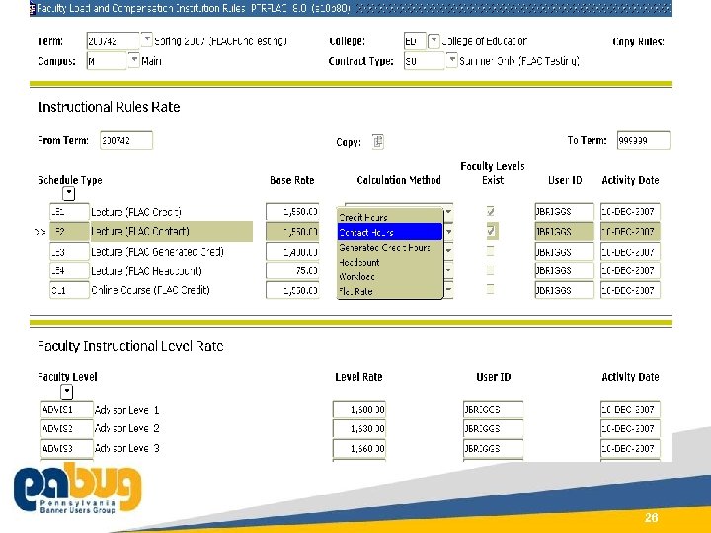Click Activity Date field for Advisor Level 3
Screen dimensions: 711x533
(x=630, y=449)
